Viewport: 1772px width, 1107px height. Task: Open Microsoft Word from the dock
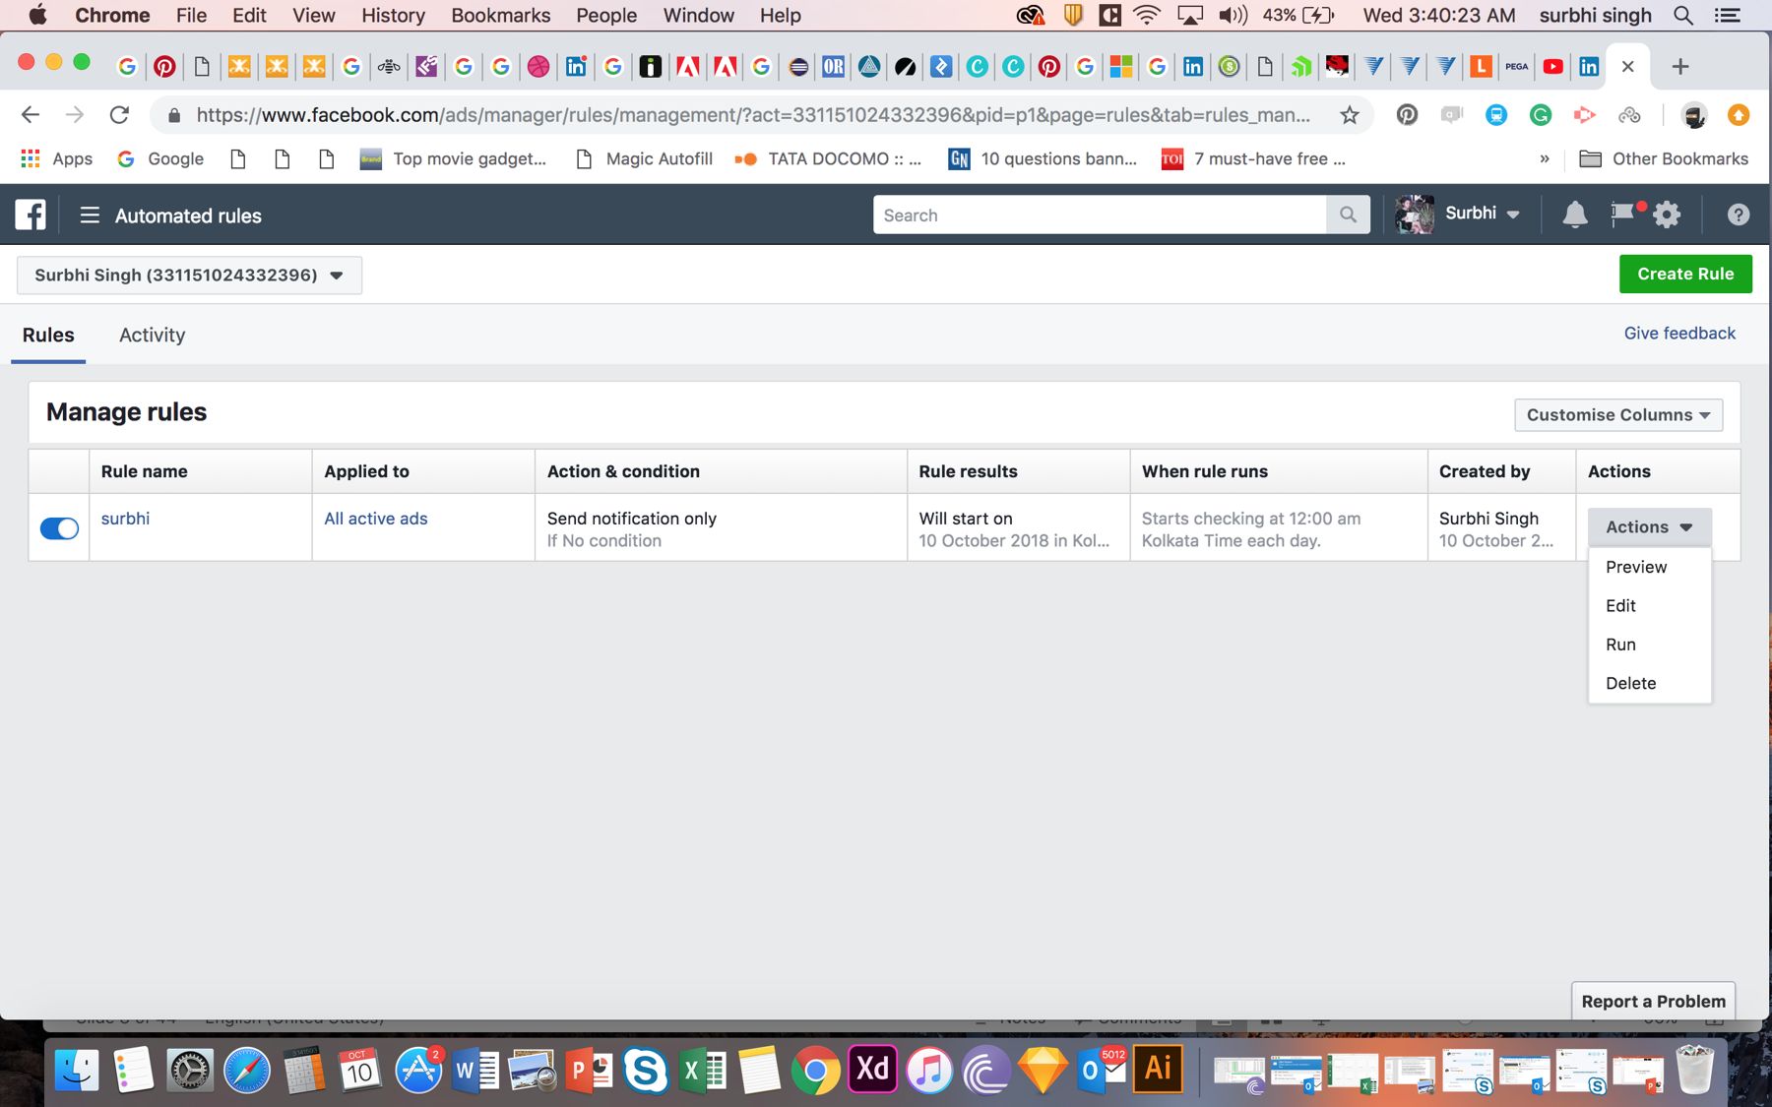[474, 1070]
